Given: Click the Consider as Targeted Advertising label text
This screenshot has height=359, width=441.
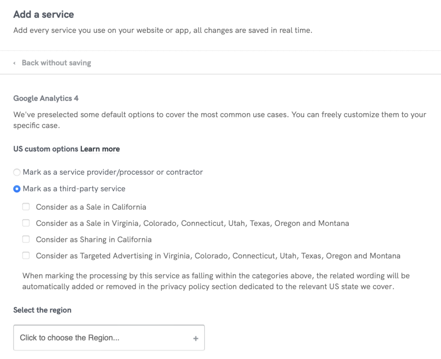Looking at the screenshot, I should click(x=218, y=256).
